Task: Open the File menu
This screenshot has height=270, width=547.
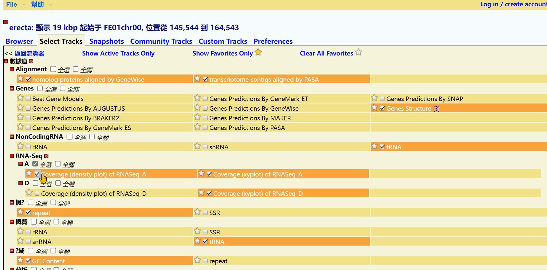Action: coord(11,5)
